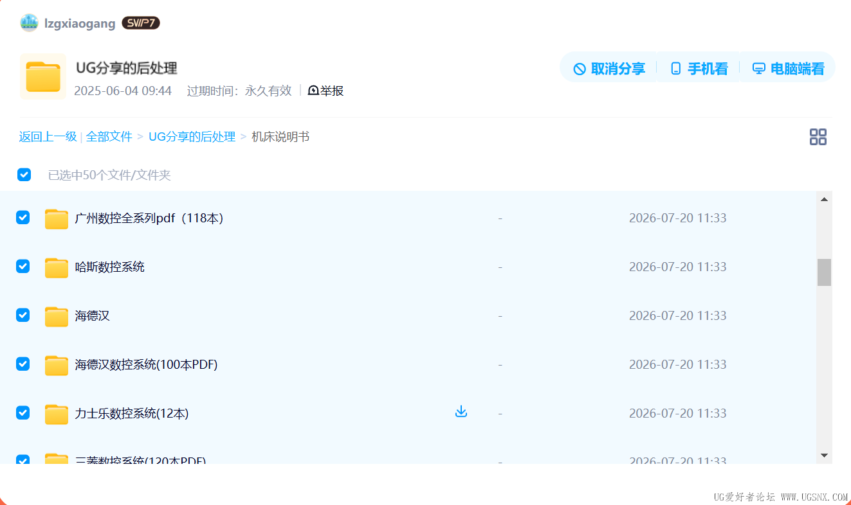Switch to grid view layout icon

818,137
